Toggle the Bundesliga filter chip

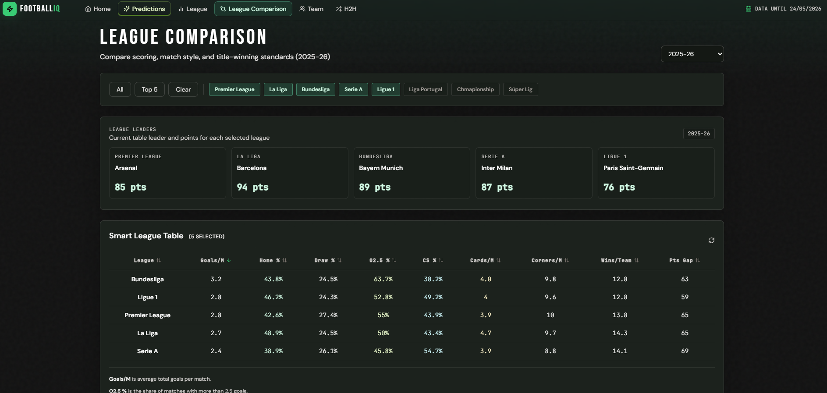tap(316, 89)
